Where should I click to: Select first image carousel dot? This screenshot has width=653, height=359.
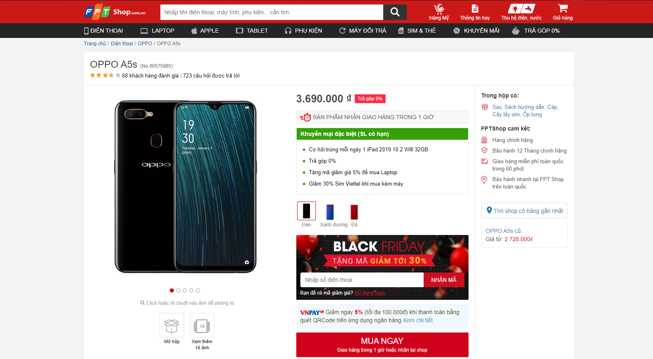[172, 290]
